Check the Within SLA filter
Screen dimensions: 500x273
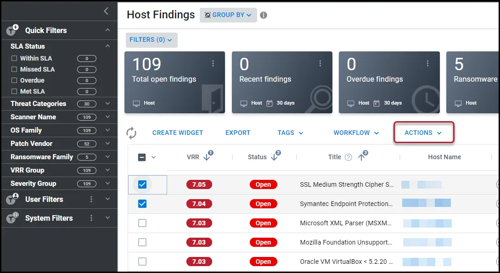(14, 58)
